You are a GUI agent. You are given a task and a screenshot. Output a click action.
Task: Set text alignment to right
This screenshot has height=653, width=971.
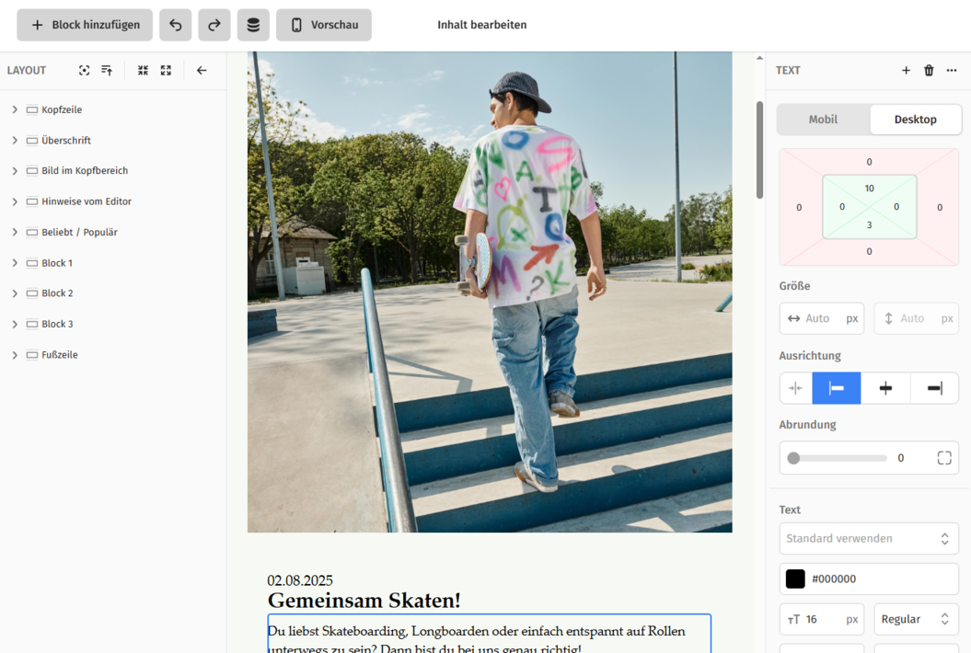click(x=933, y=387)
